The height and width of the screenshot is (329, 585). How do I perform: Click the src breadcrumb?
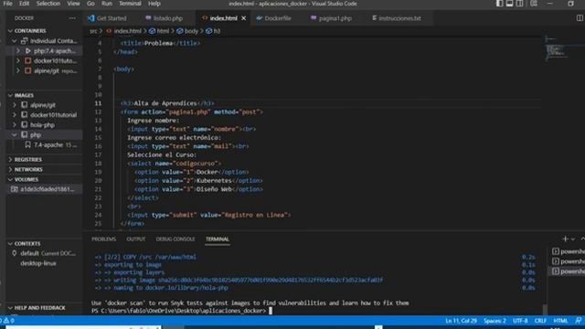(x=93, y=31)
